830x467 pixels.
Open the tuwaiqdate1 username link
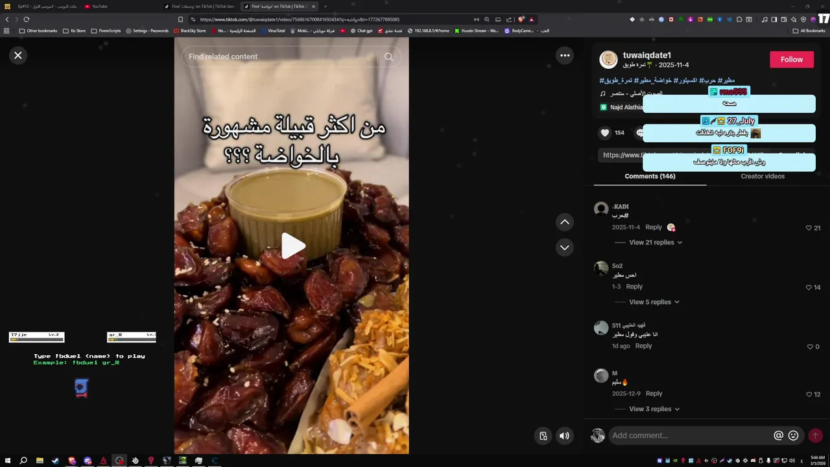tap(646, 56)
